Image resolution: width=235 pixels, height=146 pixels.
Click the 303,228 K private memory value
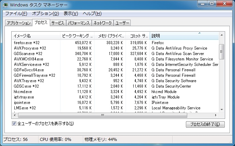(x=115, y=43)
